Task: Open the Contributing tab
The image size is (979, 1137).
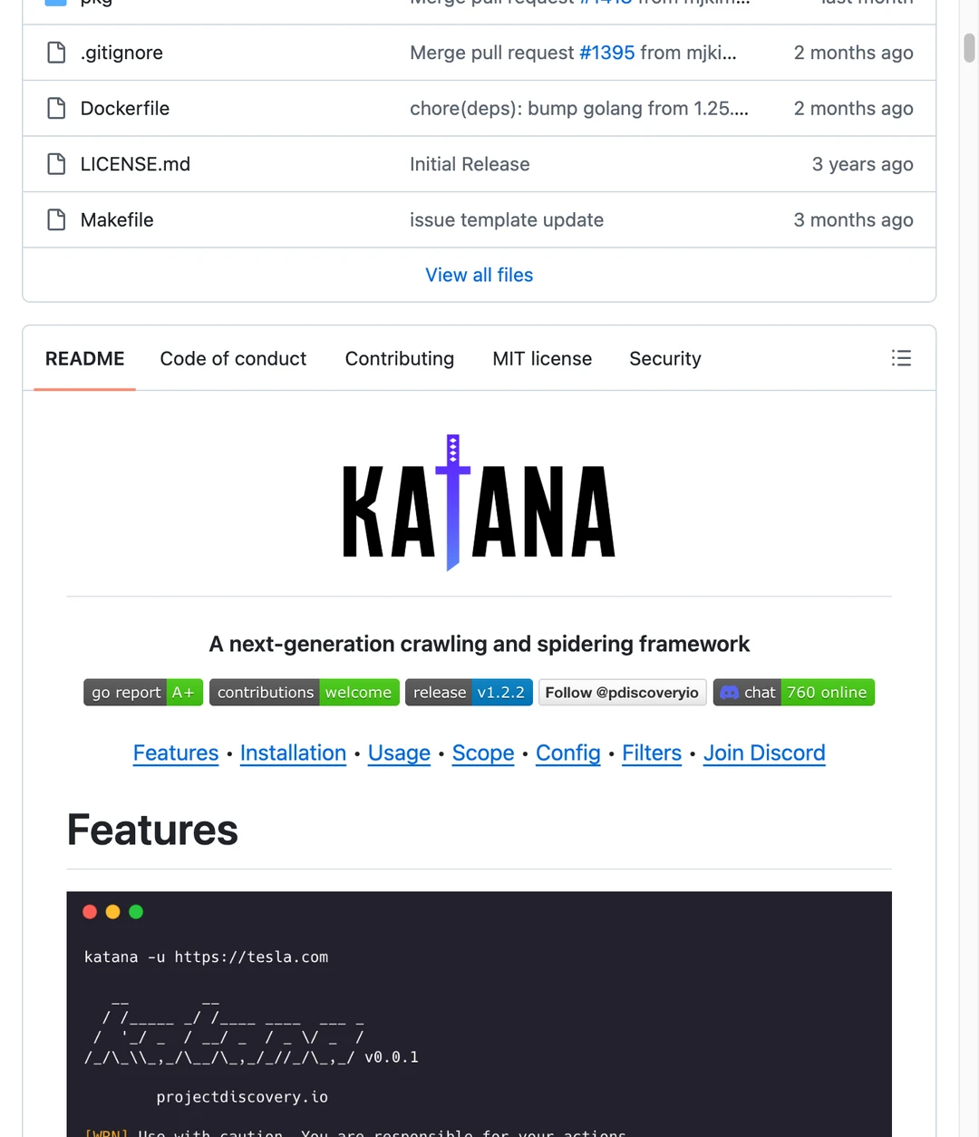Action: coord(399,359)
